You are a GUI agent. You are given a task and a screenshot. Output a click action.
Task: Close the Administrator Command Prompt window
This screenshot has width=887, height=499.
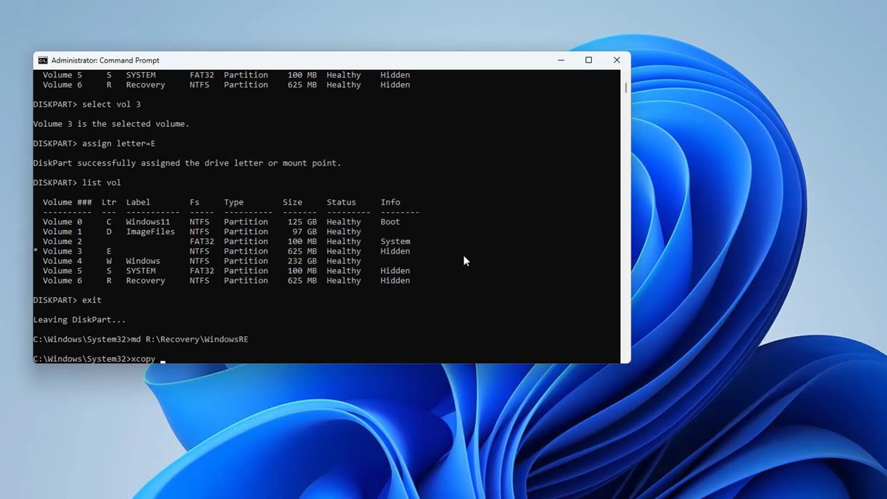coord(616,60)
